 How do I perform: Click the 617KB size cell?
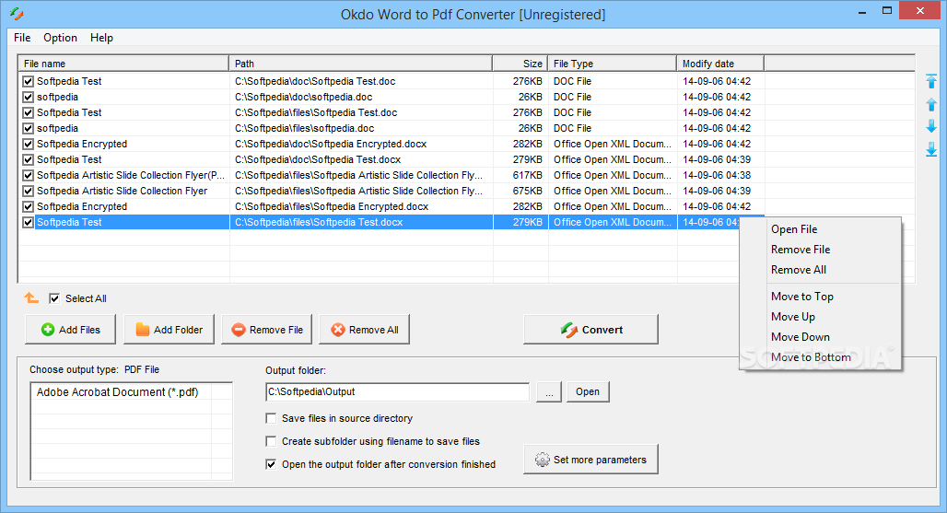coord(527,175)
